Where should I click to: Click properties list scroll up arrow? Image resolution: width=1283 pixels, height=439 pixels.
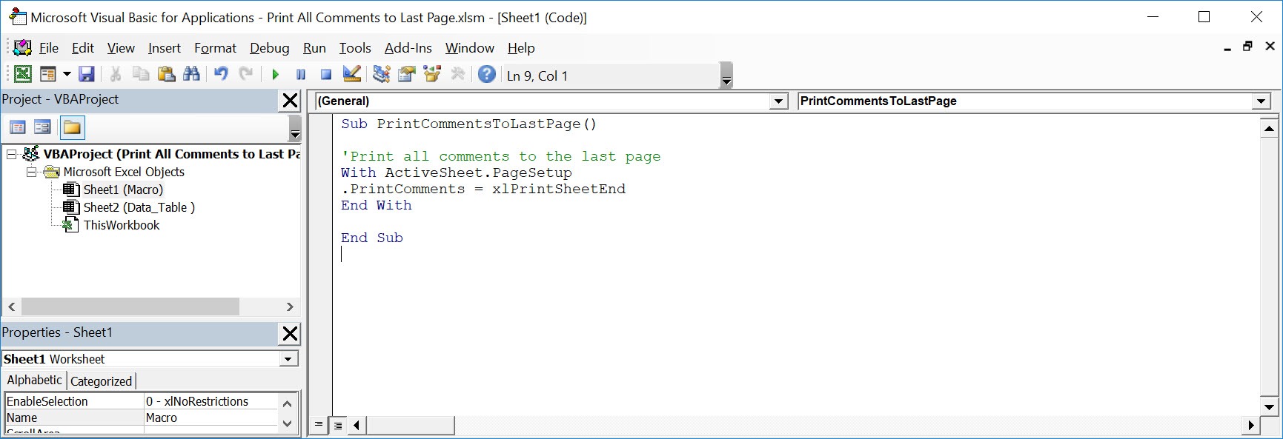click(288, 403)
